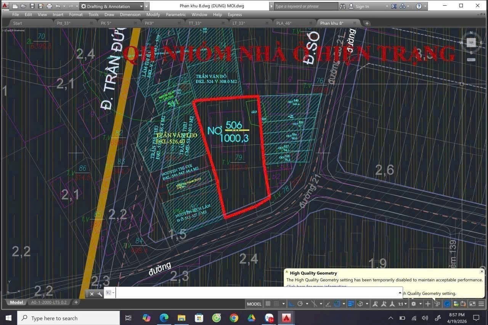Toggle polar tracking in status bar
Image resolution: width=488 pixels, height=325 pixels.
[300, 304]
